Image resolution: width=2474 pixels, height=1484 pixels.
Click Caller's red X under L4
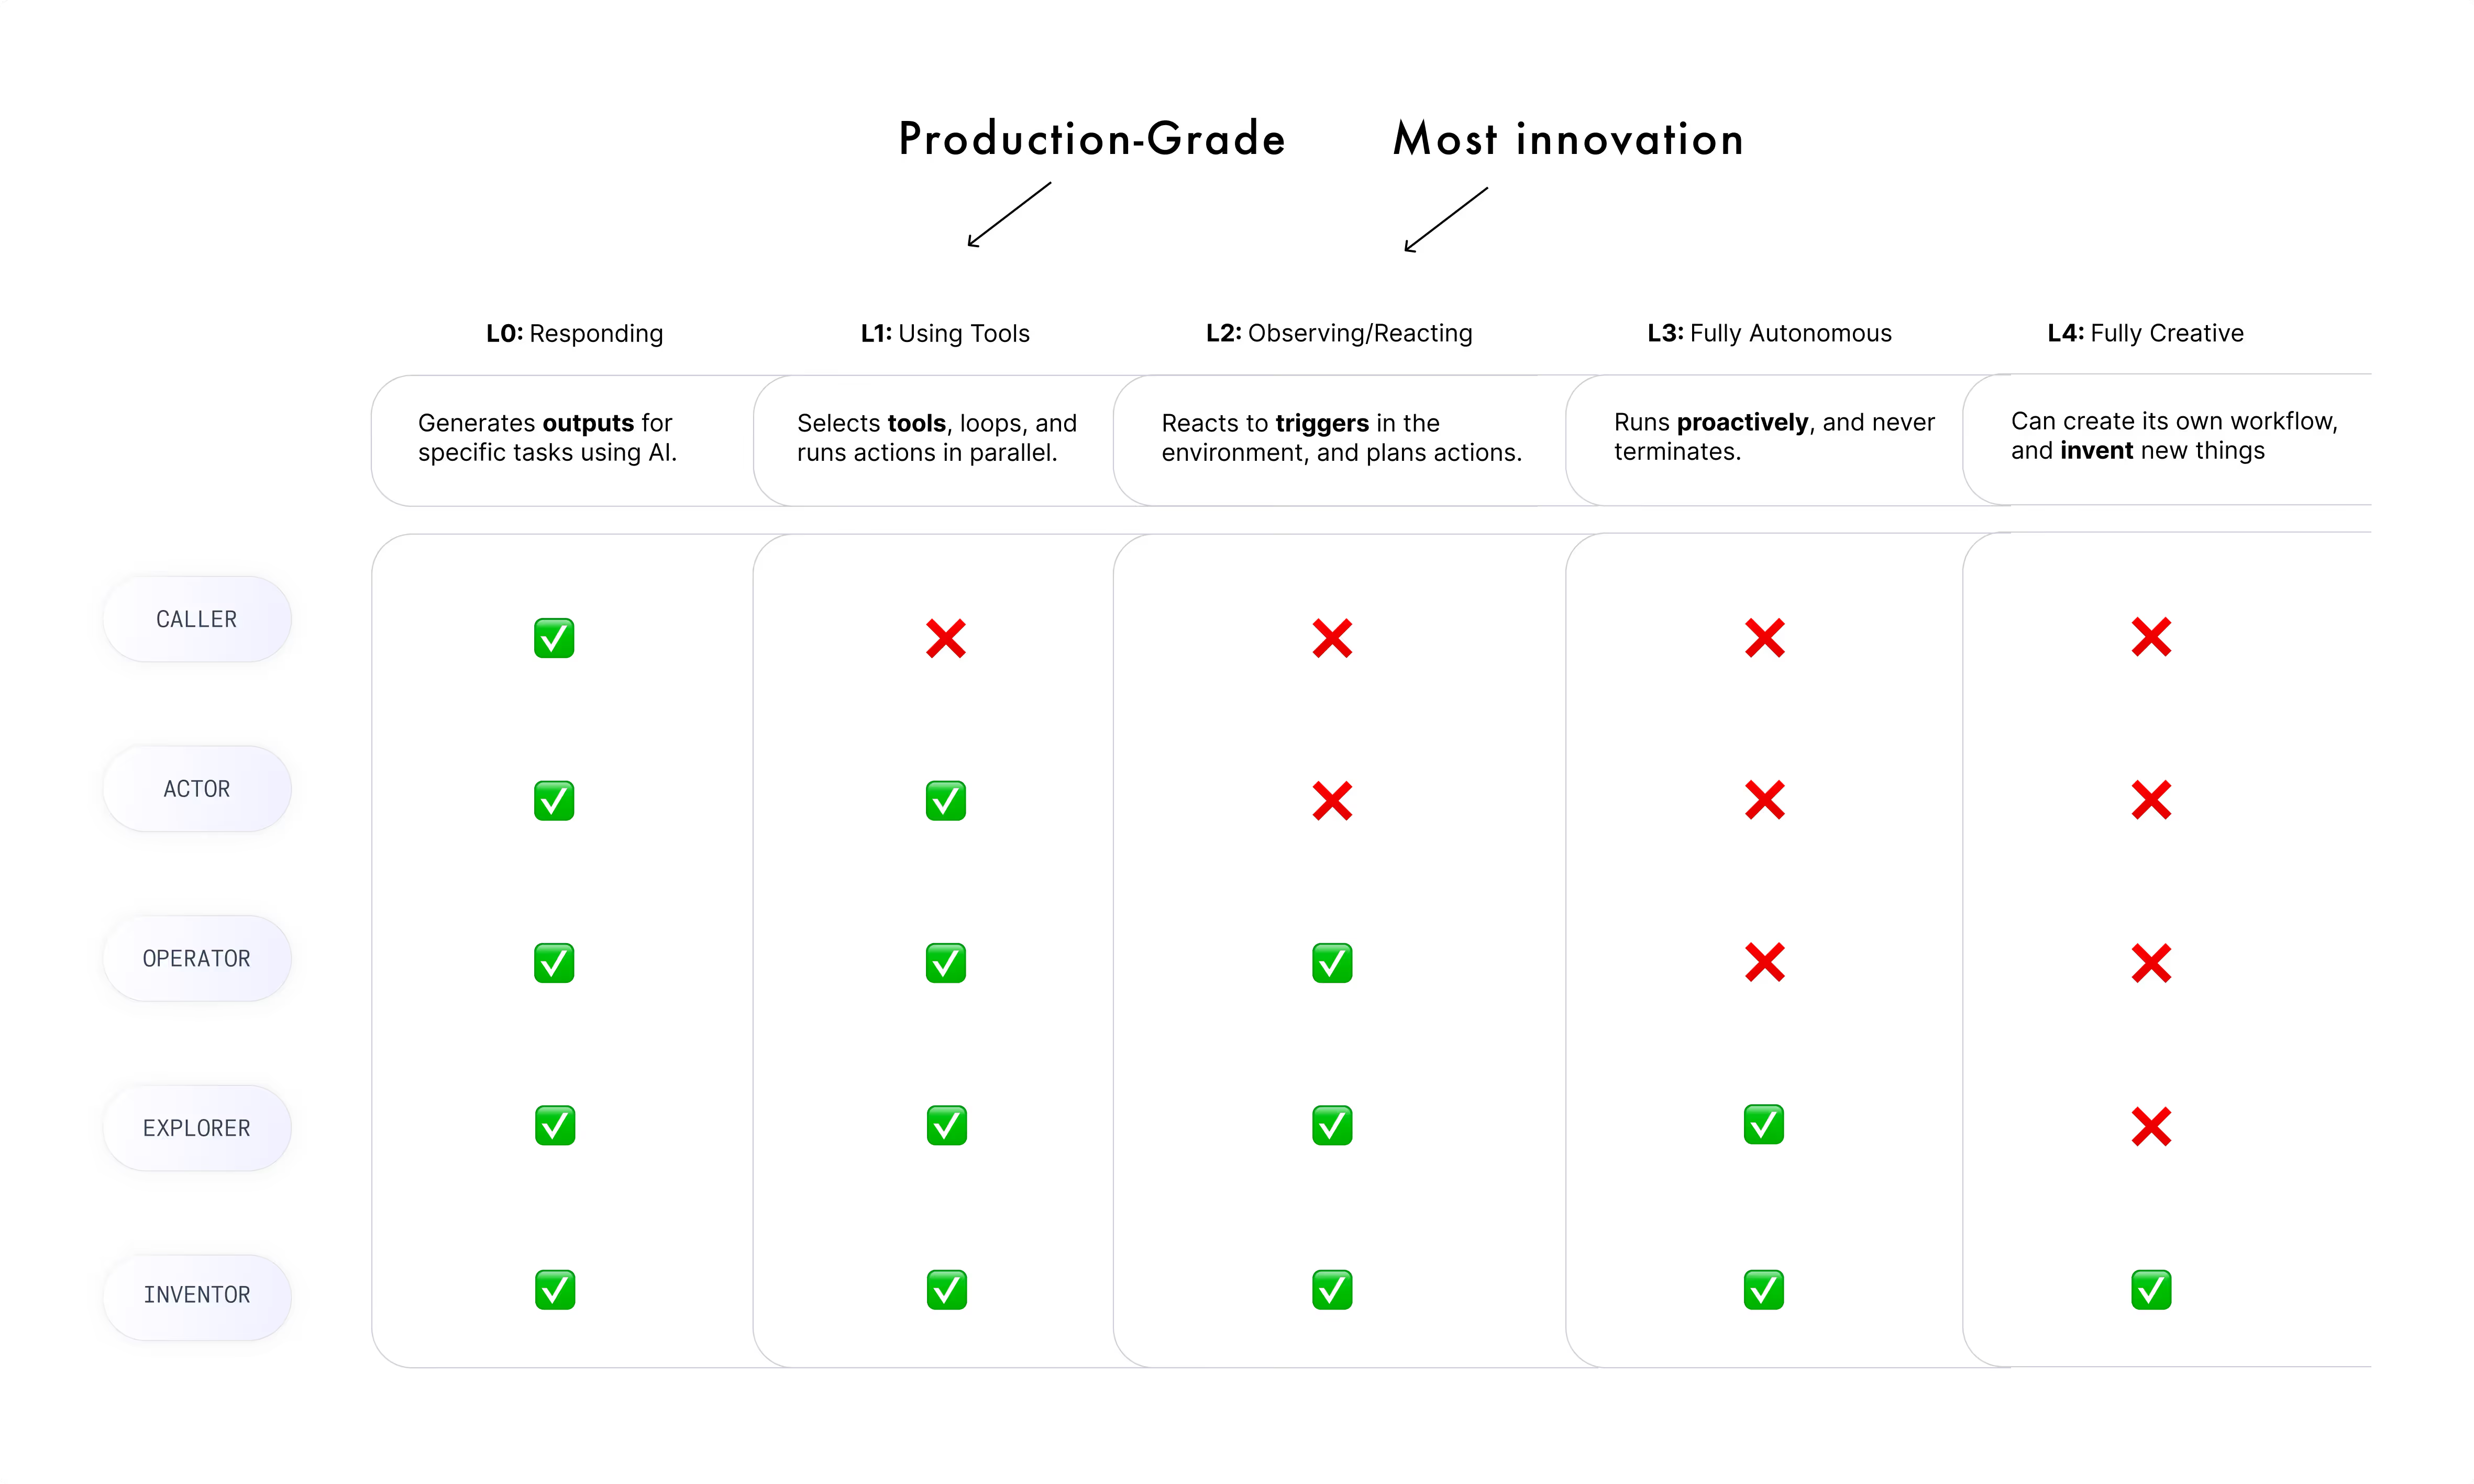[2151, 637]
